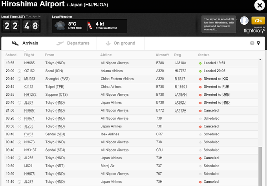Image resolution: width=267 pixels, height=186 pixels.
Task: Open flight IJ621 link
Action: click(x=28, y=166)
